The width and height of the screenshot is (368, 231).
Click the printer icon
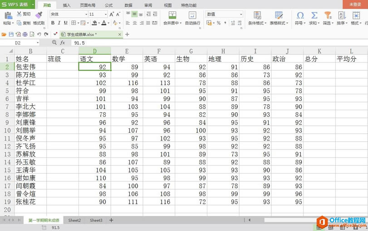[x=25, y=34]
